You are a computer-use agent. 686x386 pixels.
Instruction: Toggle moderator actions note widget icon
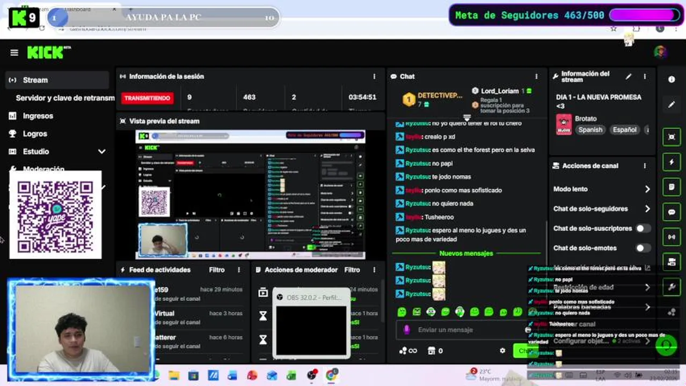click(672, 187)
